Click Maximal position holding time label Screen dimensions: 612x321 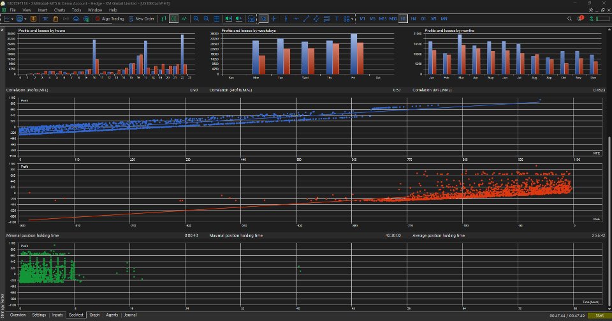click(x=236, y=235)
